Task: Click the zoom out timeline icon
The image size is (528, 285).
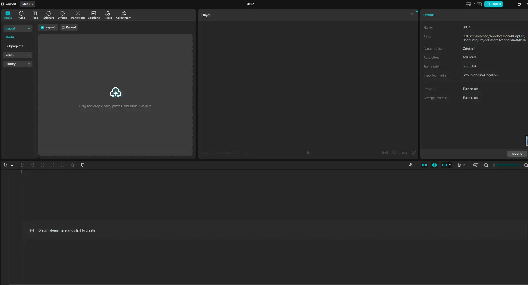Action: (x=486, y=165)
